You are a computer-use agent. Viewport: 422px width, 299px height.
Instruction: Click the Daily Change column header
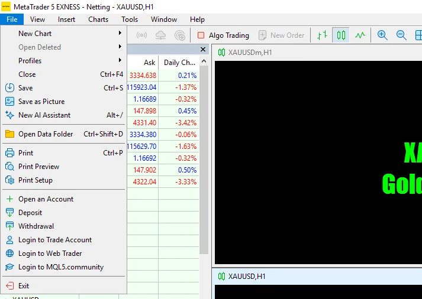click(x=179, y=63)
